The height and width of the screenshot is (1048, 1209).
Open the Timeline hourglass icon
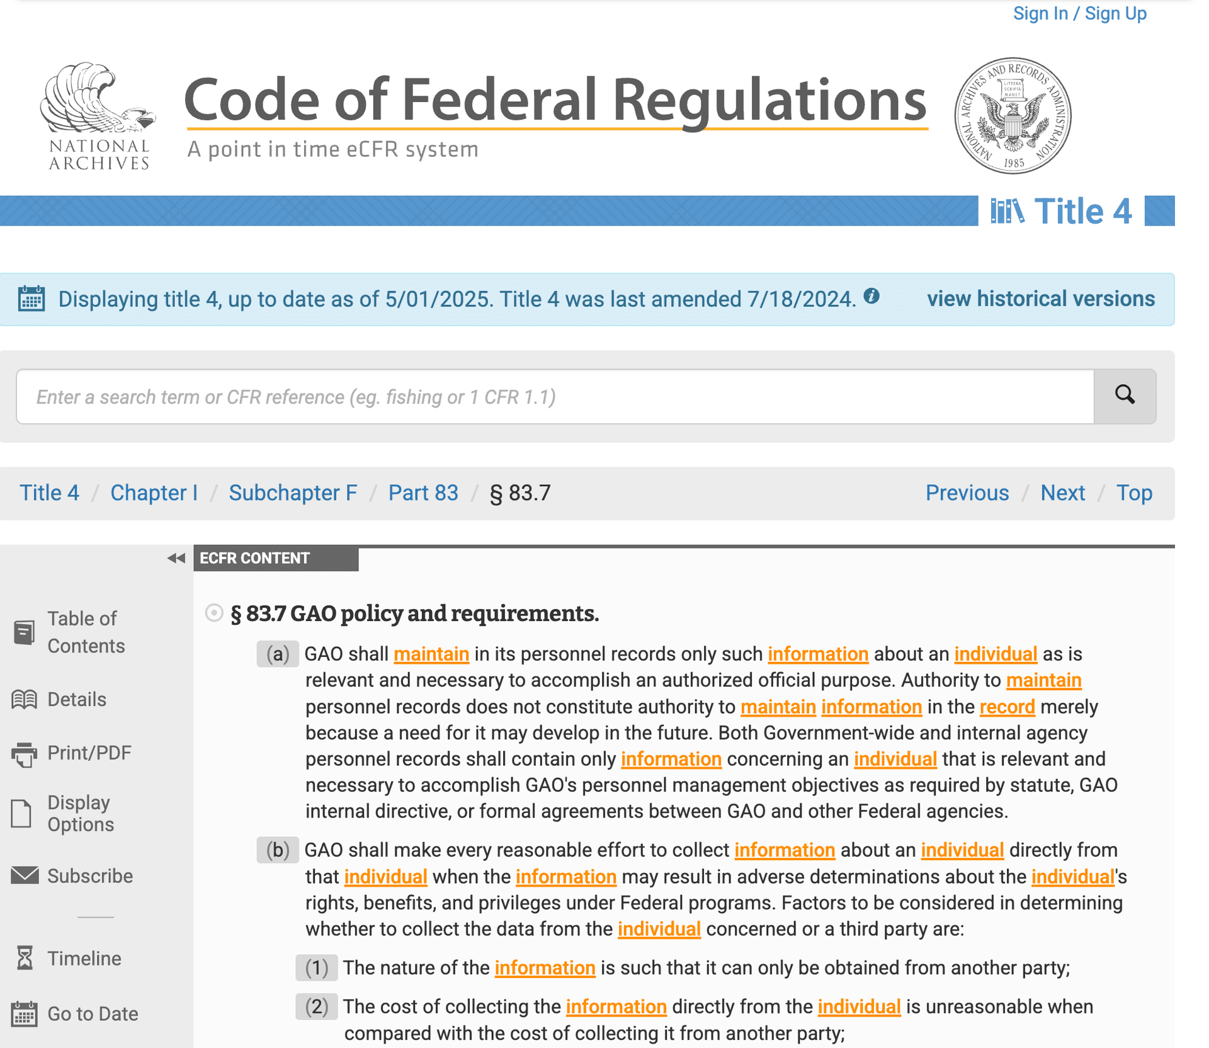[x=25, y=958]
